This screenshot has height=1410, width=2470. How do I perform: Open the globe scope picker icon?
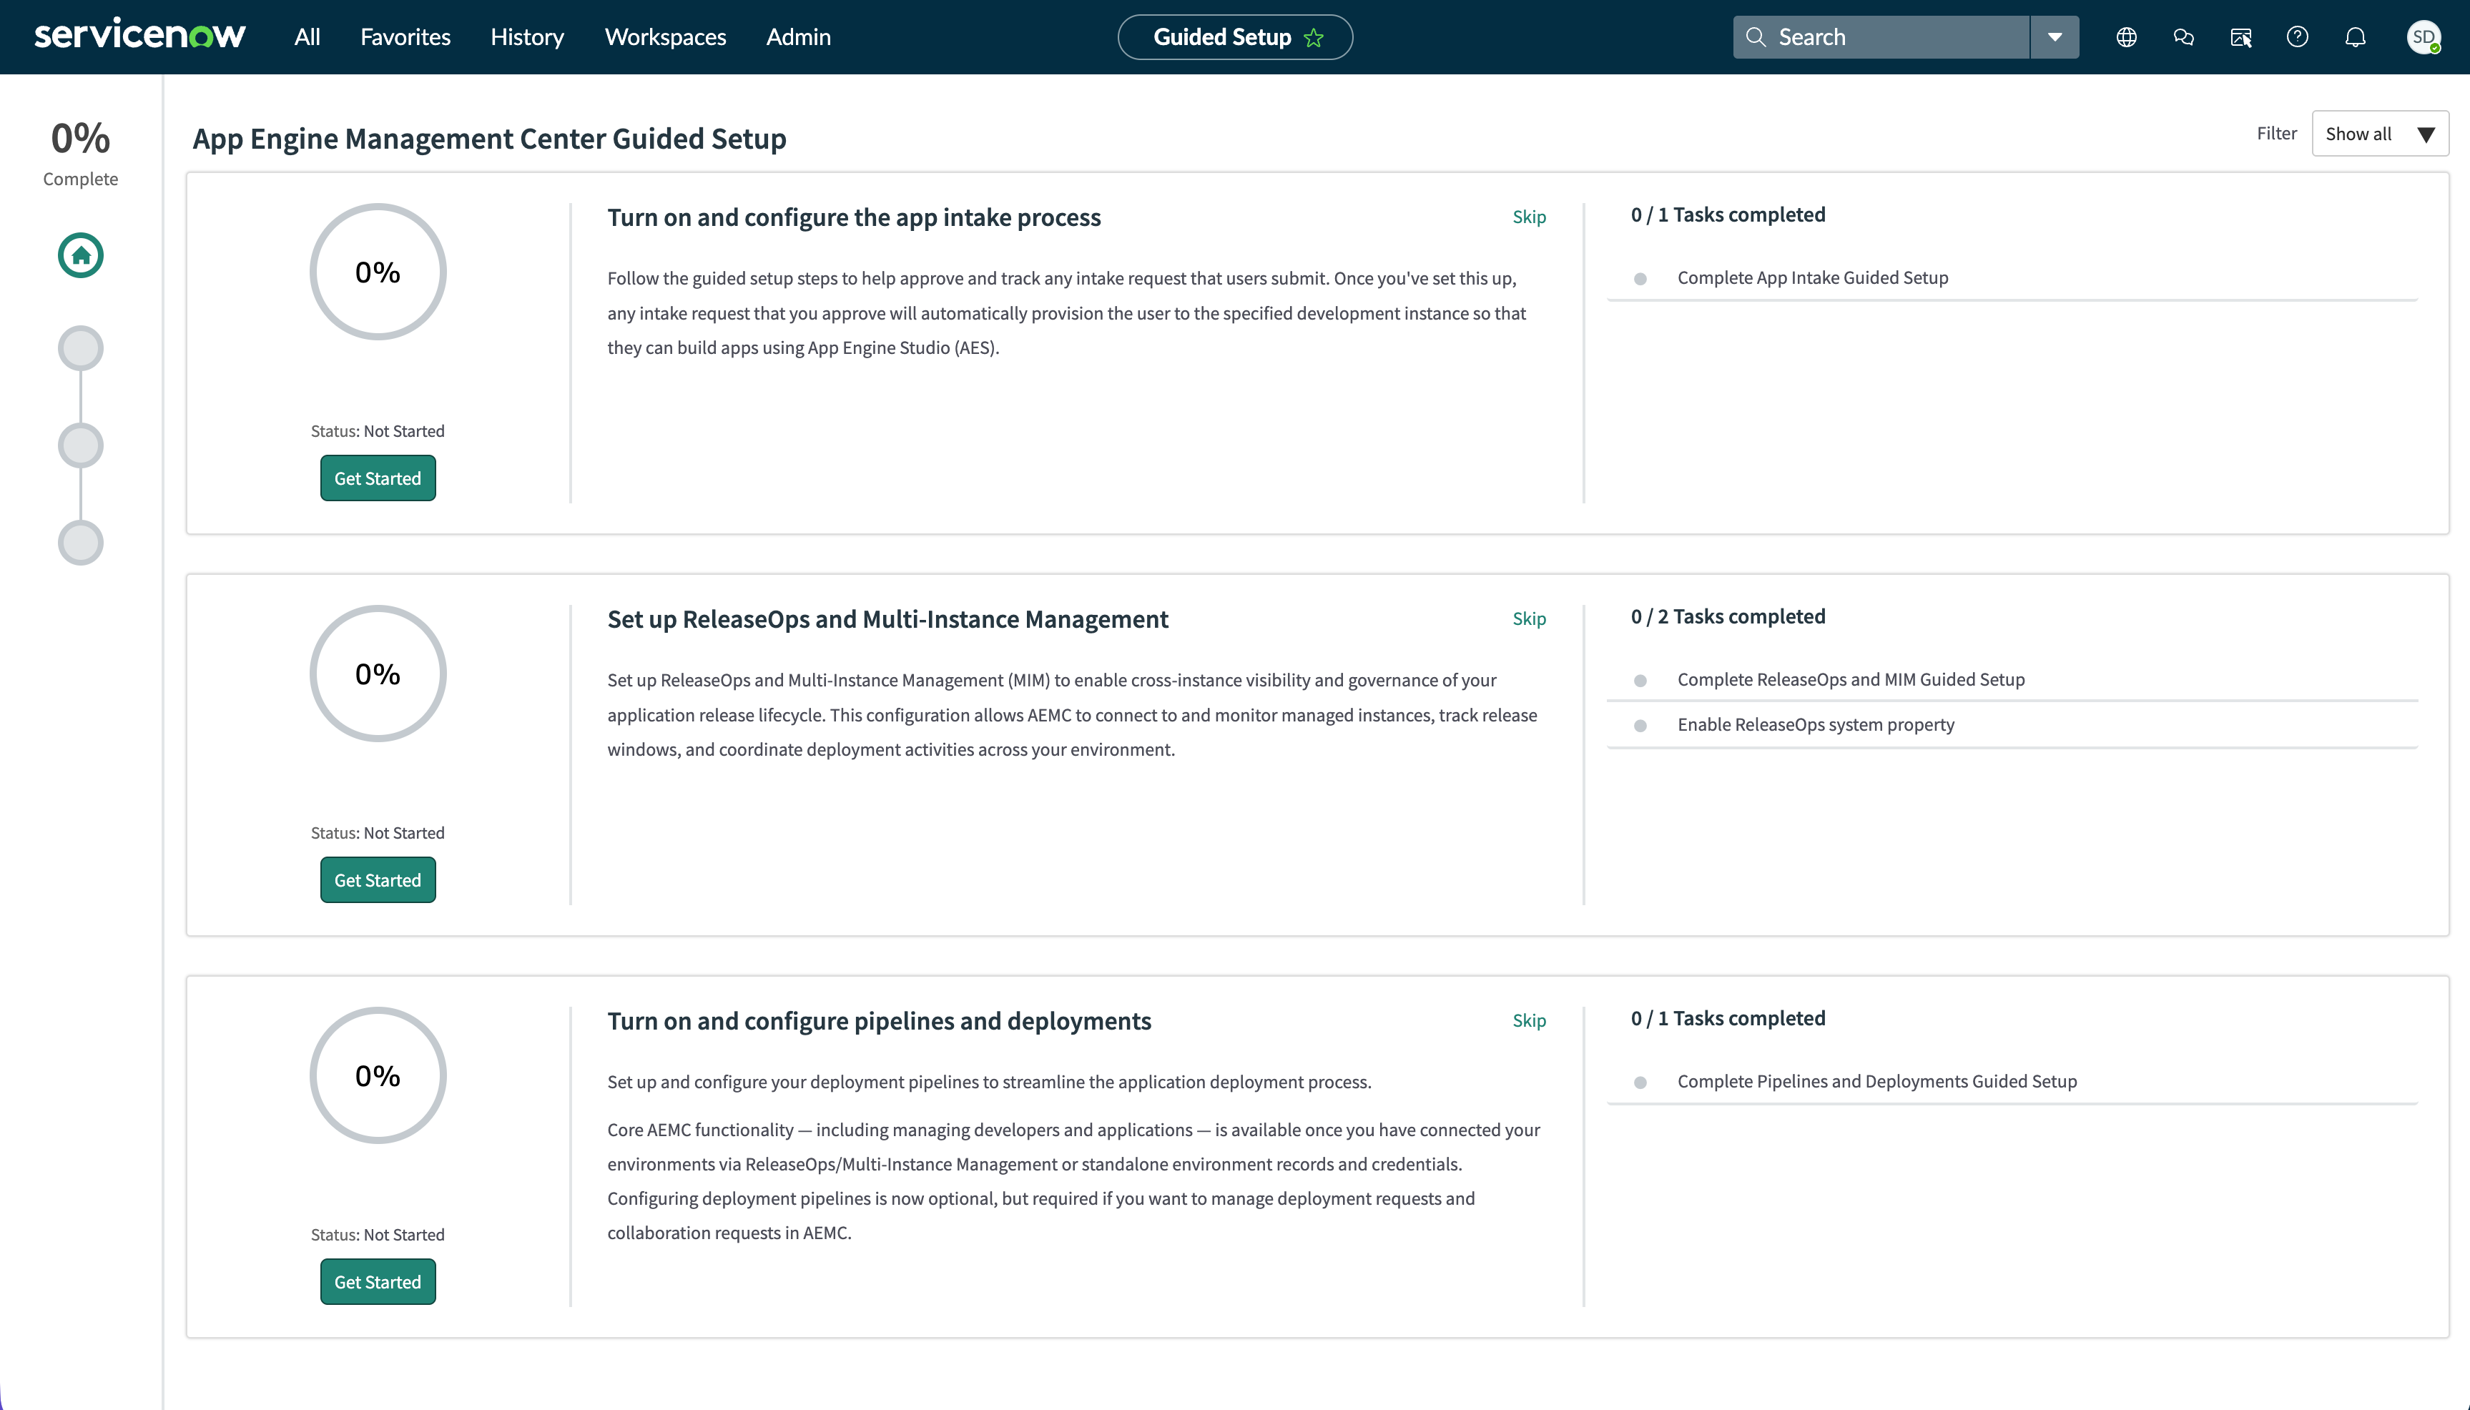click(x=2126, y=36)
